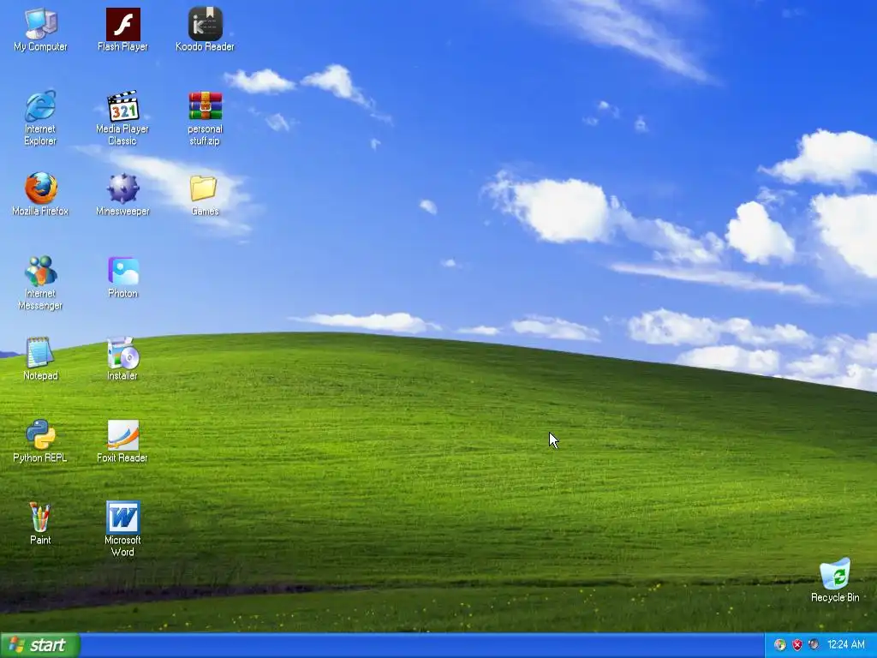Select the Python REPL icon
Screen dimensions: 877x658
click(x=41, y=441)
